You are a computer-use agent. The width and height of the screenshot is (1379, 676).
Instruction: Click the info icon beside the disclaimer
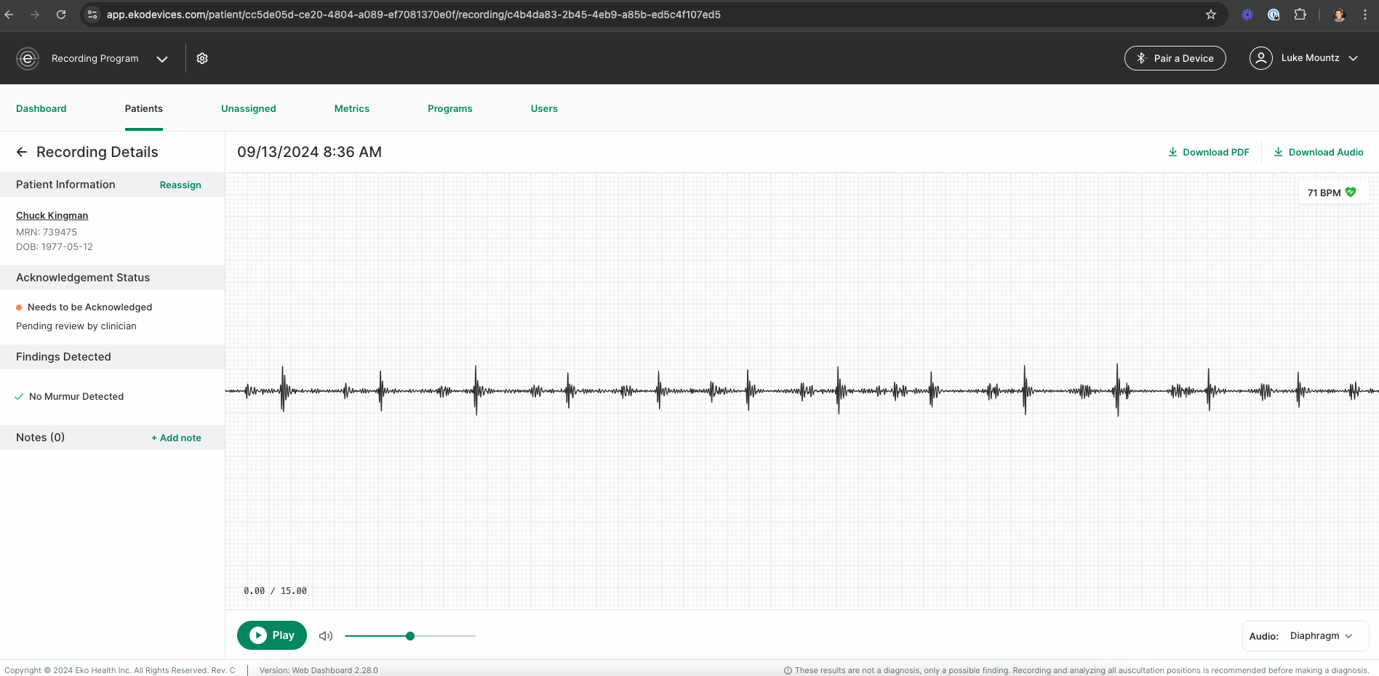click(x=788, y=671)
